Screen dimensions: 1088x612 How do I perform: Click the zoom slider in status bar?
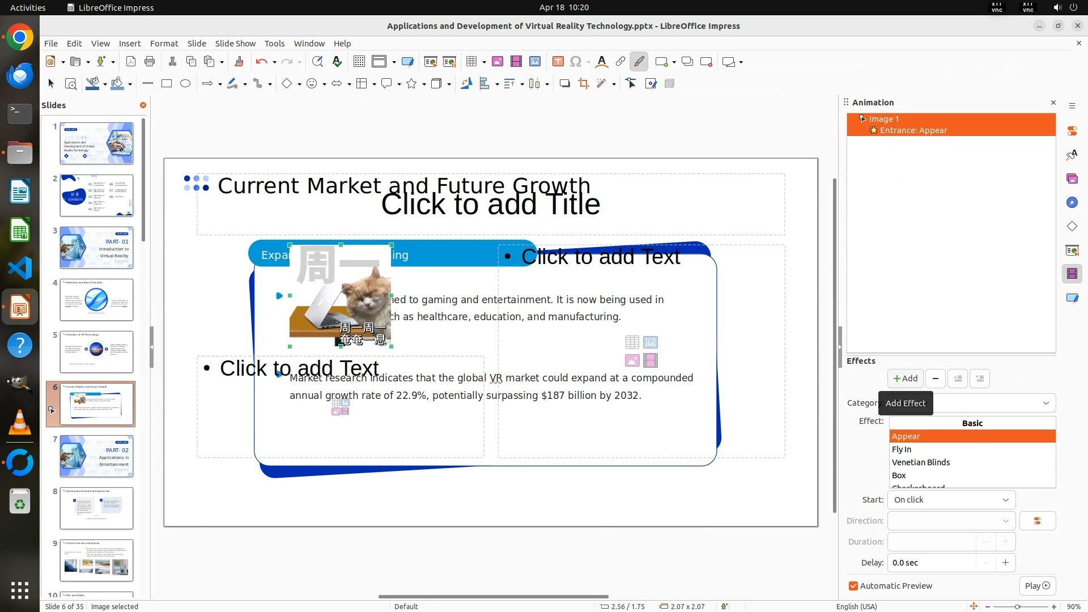point(1017,606)
